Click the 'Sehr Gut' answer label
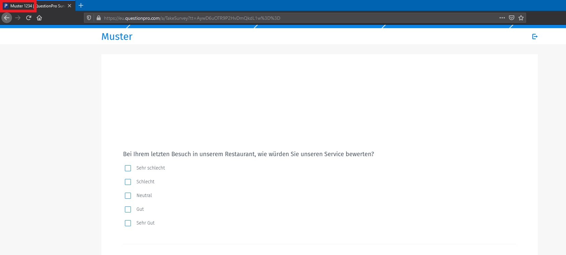566x255 pixels. 145,223
